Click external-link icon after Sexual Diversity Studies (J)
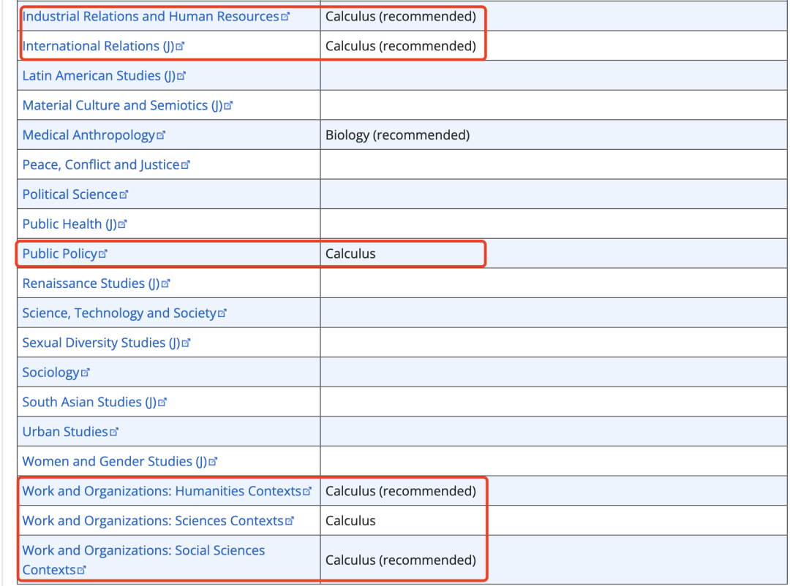790x586 pixels. [186, 343]
